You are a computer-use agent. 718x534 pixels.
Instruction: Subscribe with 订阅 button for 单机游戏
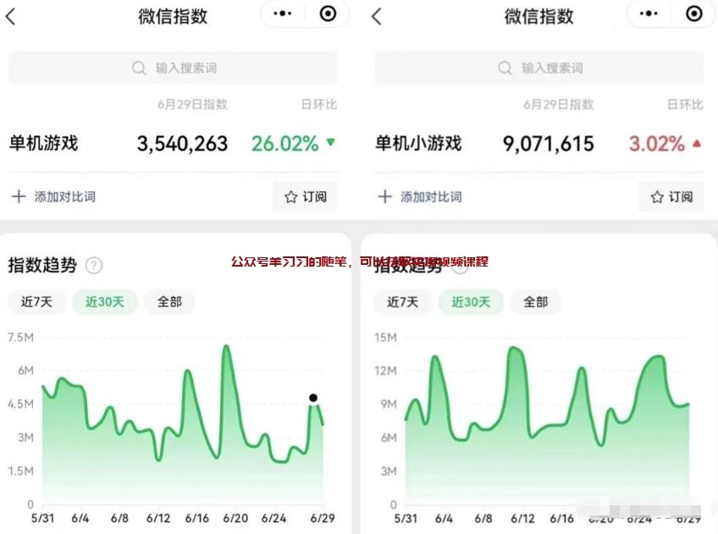[306, 196]
